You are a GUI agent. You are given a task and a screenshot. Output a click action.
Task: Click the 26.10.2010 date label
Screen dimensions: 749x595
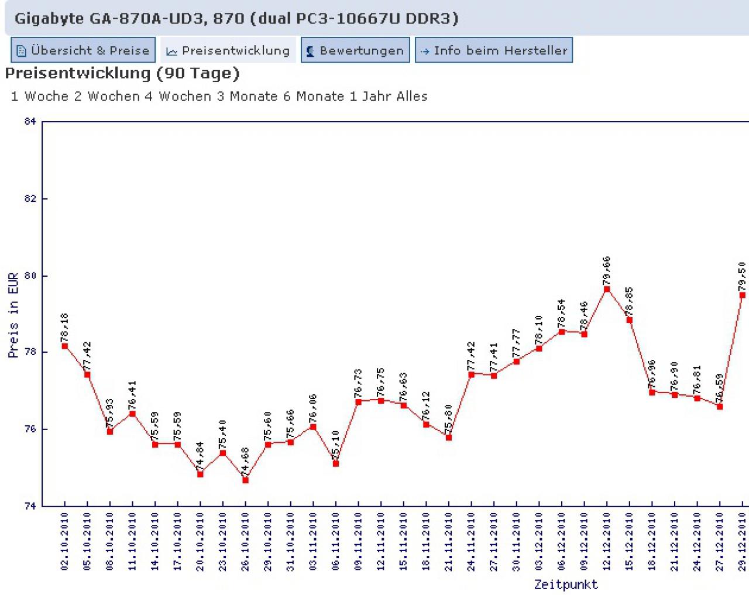click(x=245, y=542)
